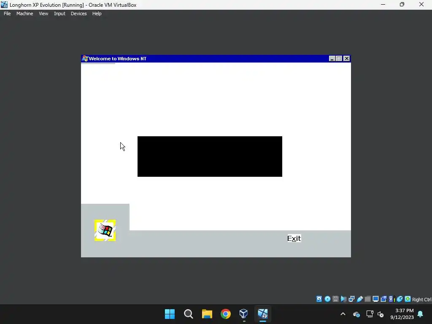Image resolution: width=432 pixels, height=324 pixels.
Task: Minimize the Welcome to Windows NT window
Action: (x=332, y=58)
